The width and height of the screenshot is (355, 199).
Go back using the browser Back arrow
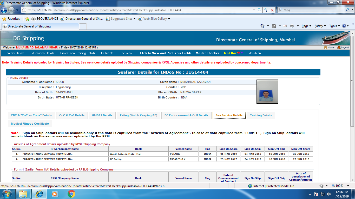4,10
